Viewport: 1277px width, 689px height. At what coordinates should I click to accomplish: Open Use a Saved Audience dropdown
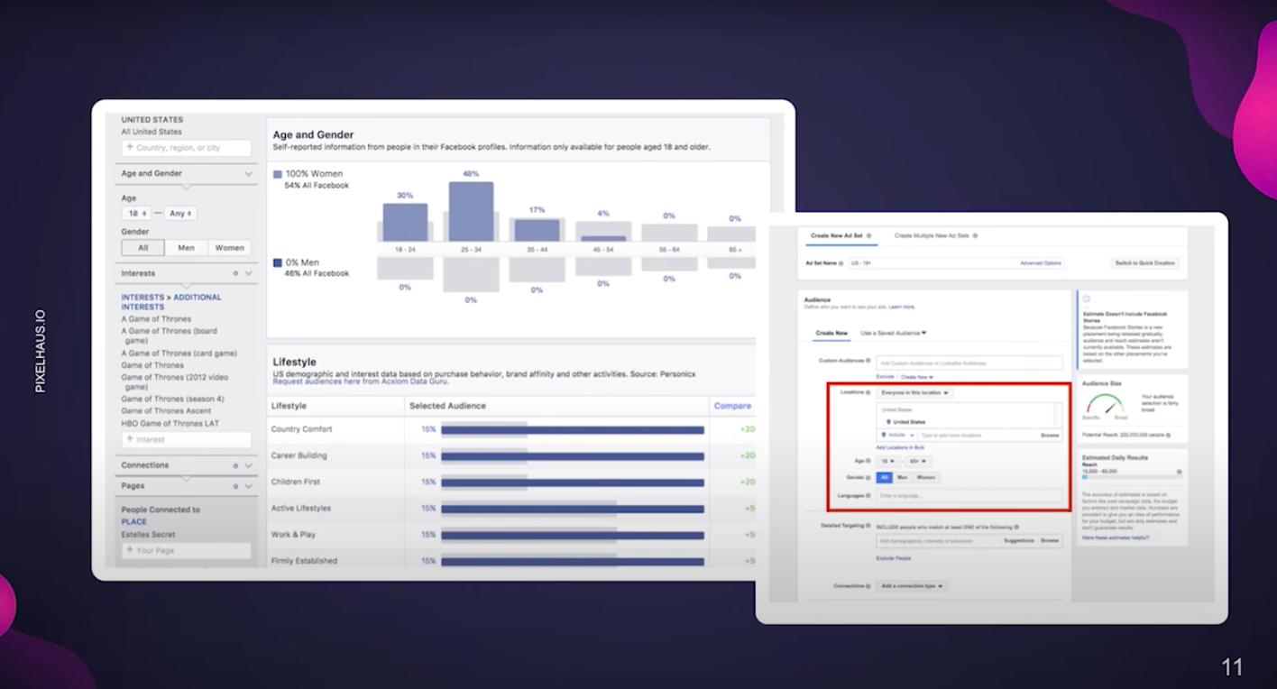(894, 334)
